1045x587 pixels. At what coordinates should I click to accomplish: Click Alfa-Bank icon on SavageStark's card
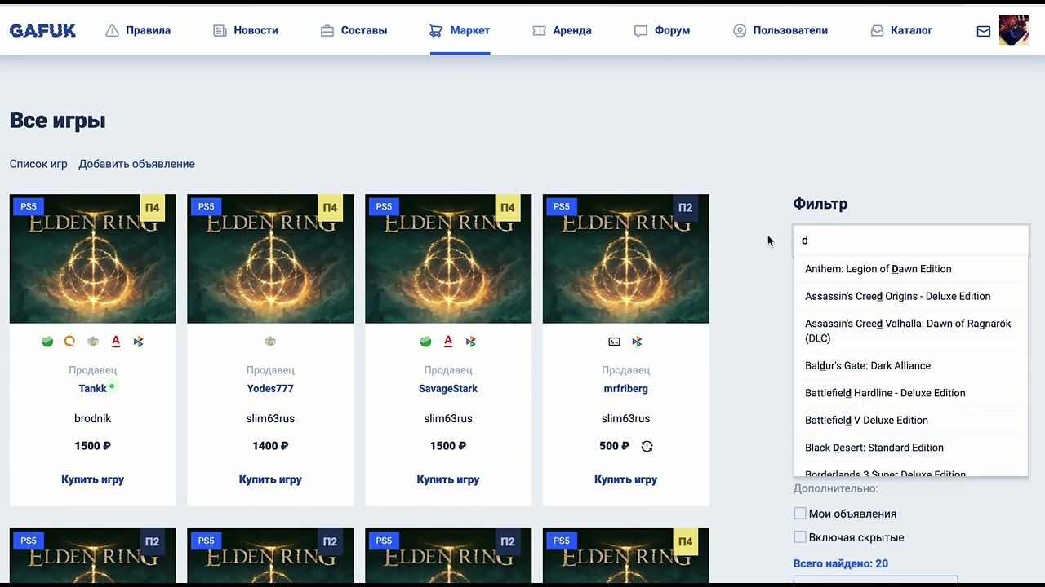coord(448,342)
